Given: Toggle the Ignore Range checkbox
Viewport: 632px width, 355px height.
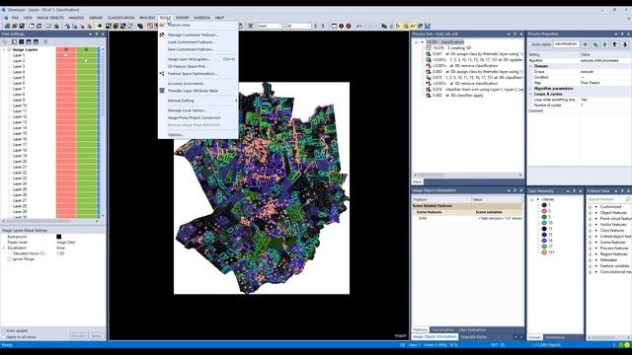Looking at the screenshot, I should (x=9, y=259).
